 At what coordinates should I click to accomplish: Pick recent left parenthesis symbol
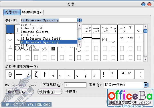[x=139, y=74]
